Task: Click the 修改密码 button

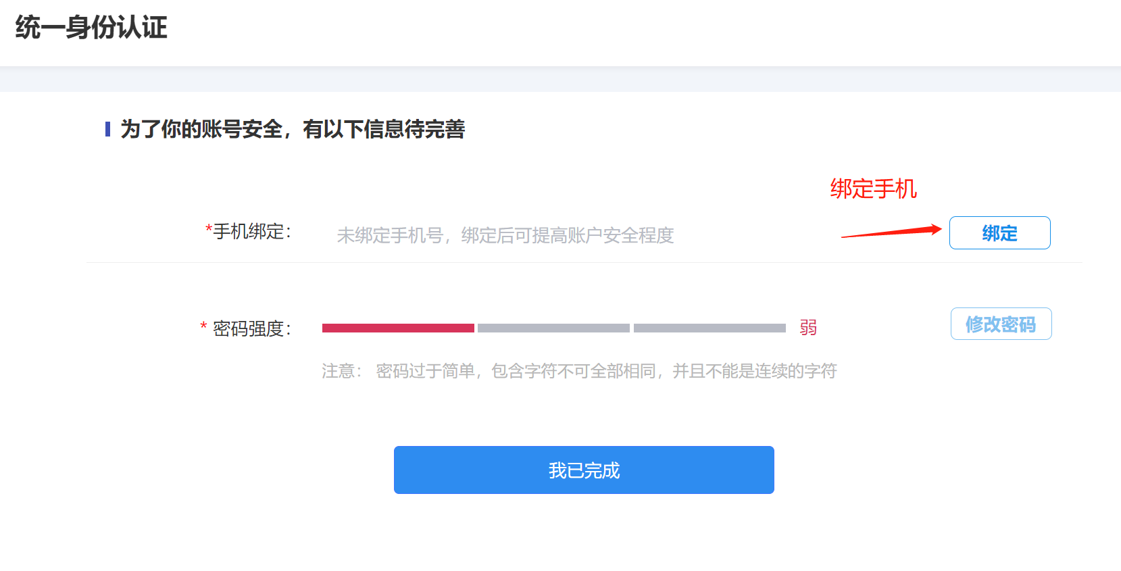Action: coord(1001,324)
